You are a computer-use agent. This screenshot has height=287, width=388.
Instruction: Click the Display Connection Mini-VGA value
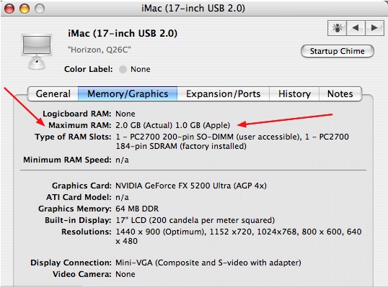208,263
